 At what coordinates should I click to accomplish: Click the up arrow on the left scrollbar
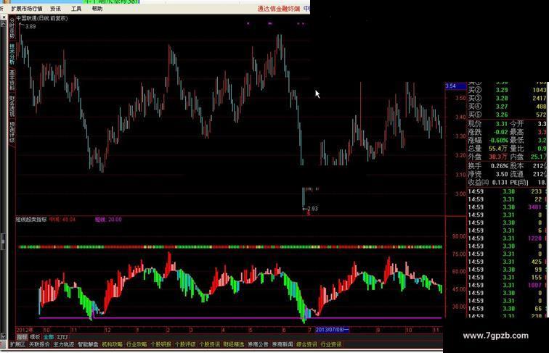[x=4, y=24]
